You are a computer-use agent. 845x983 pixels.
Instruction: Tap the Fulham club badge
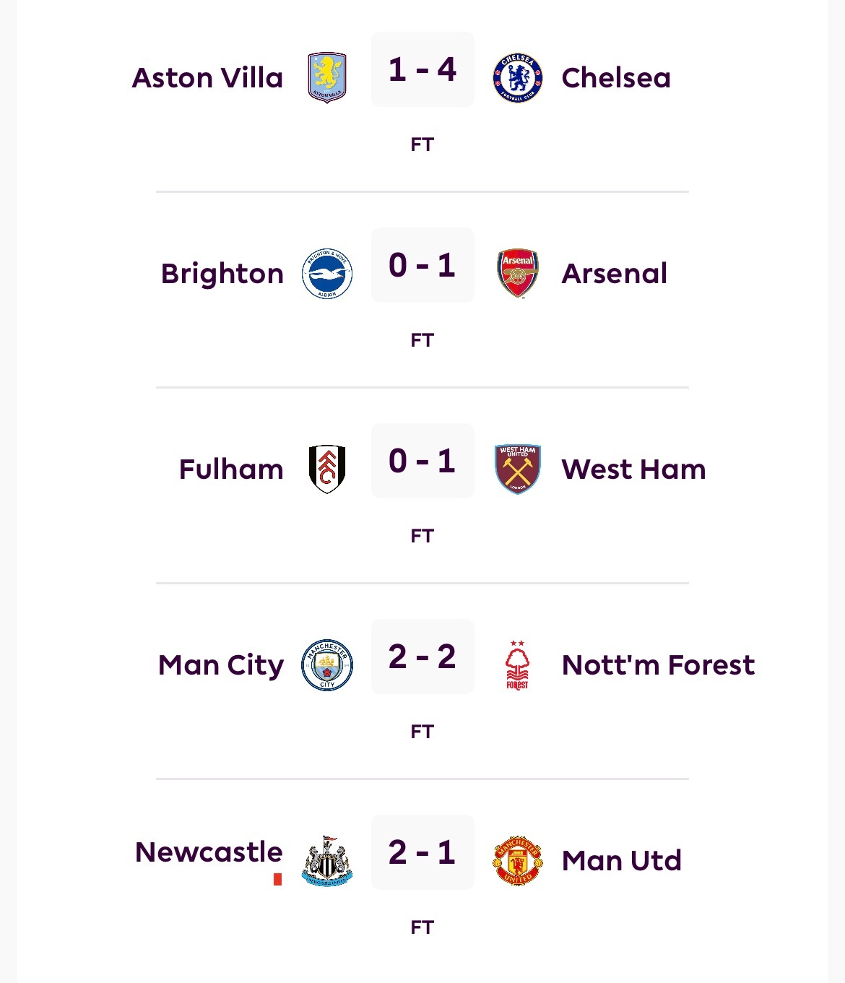pos(327,469)
